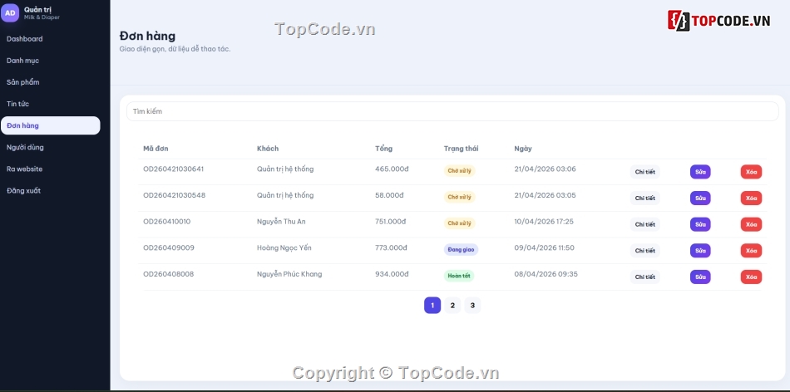Click the Tổng column header
This screenshot has width=790, height=392.
384,149
